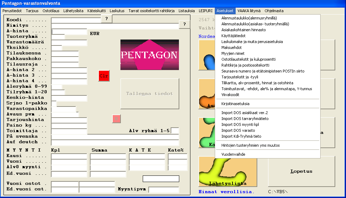The image size is (346, 198).
Task: Open the Perustiedot menu
Action: pos(13,11)
